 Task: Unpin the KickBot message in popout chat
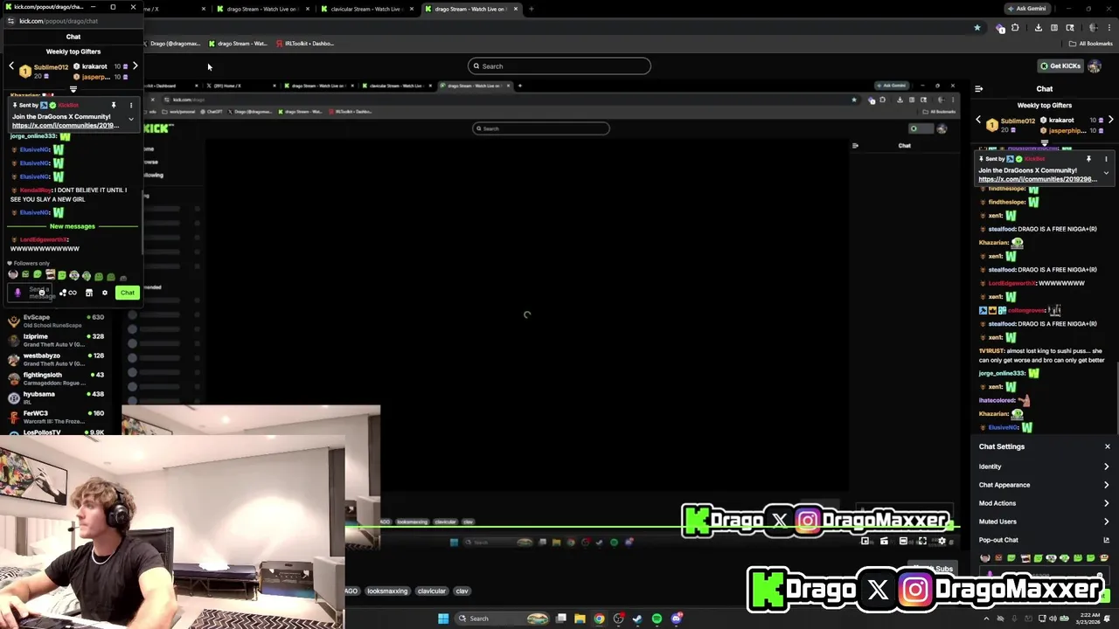113,105
